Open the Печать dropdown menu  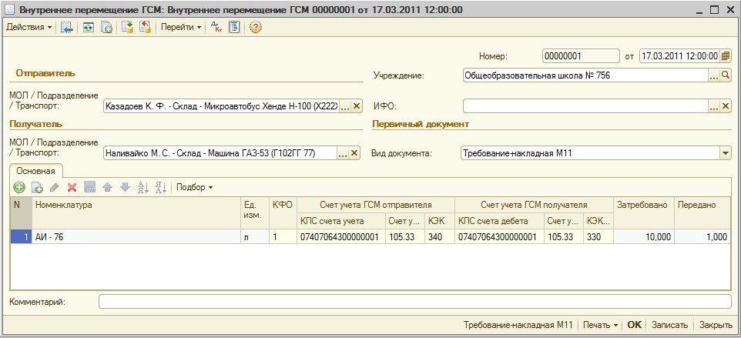click(x=599, y=325)
